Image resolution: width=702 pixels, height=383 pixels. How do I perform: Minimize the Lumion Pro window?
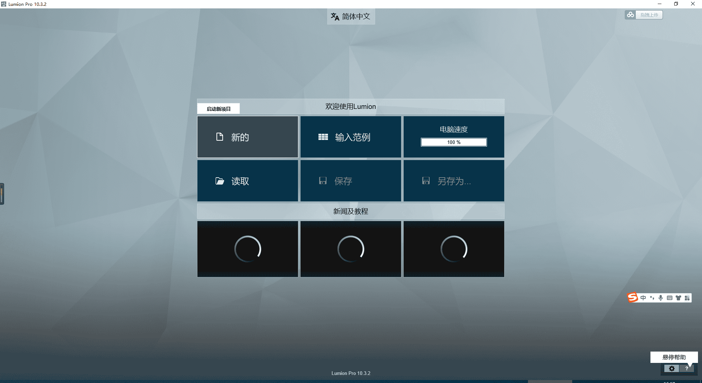(660, 4)
